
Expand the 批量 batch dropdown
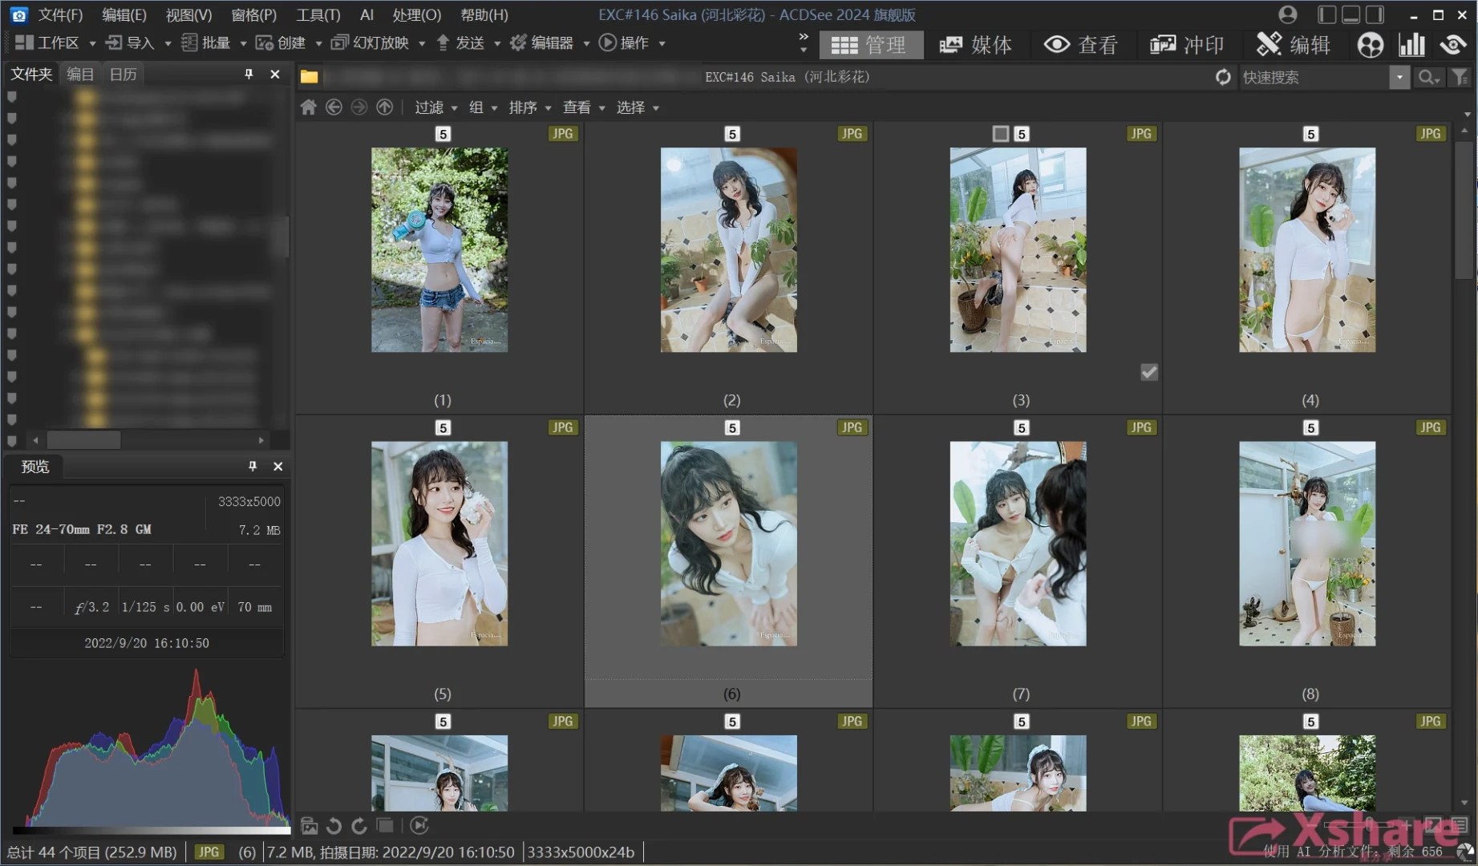tap(243, 43)
